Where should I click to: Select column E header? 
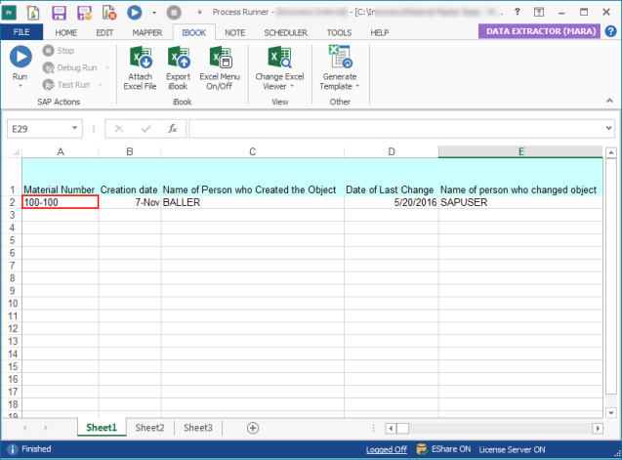coord(520,152)
